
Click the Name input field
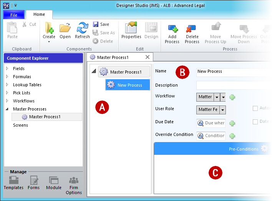231,72
